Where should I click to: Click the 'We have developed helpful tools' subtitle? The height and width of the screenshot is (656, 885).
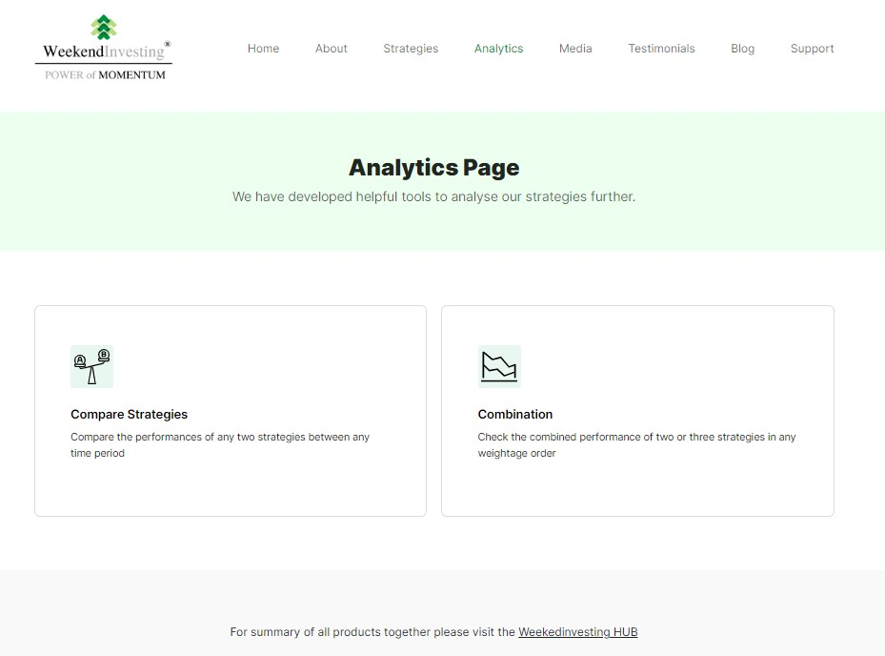[434, 196]
